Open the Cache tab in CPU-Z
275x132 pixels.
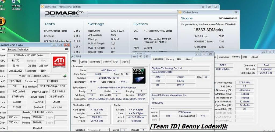84,62
